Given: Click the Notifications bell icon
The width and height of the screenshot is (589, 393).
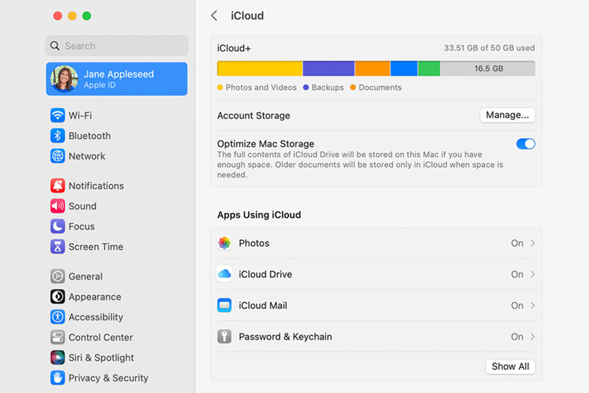Looking at the screenshot, I should (x=57, y=186).
